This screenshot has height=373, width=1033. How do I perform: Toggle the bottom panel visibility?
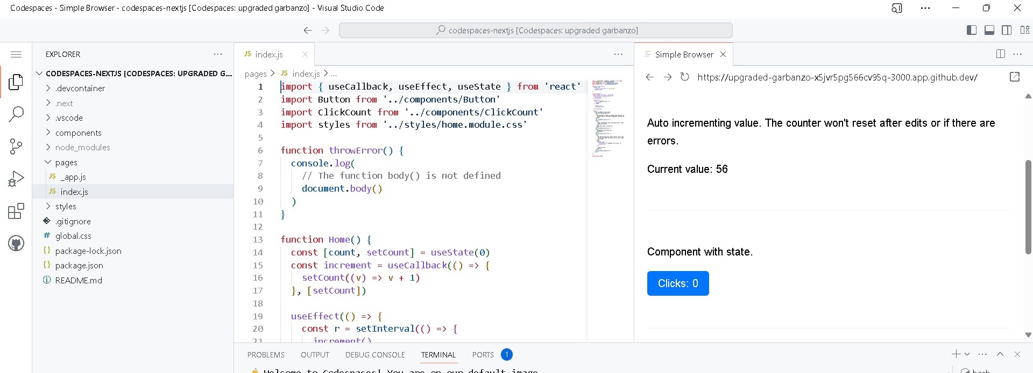coord(989,30)
